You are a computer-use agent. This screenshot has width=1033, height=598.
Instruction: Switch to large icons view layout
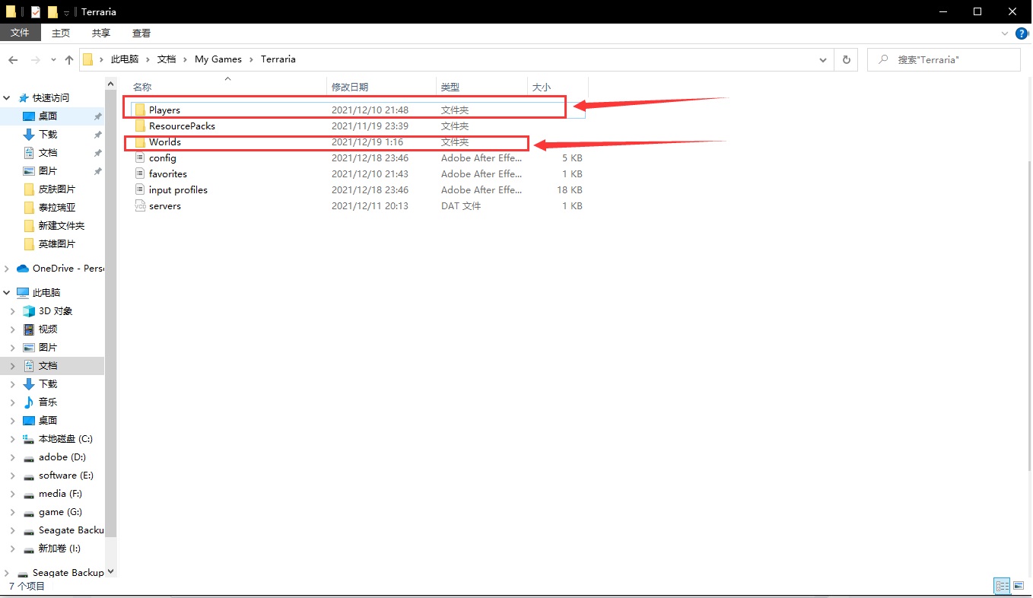(1019, 585)
